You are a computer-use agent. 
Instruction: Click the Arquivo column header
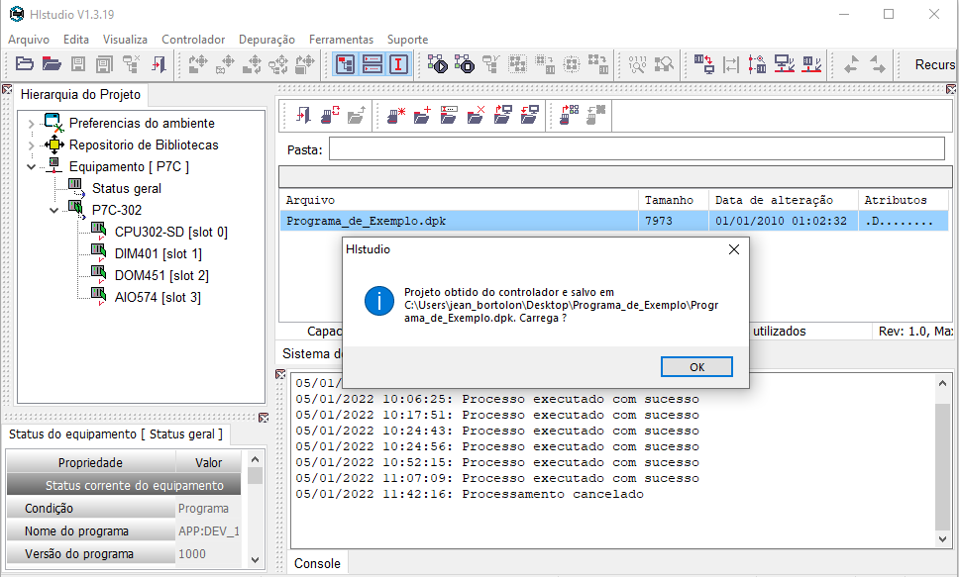[x=460, y=200]
